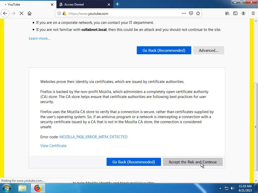Click the Firefox taskbar icon
Viewport: 258px width, 193px height.
click(38, 188)
